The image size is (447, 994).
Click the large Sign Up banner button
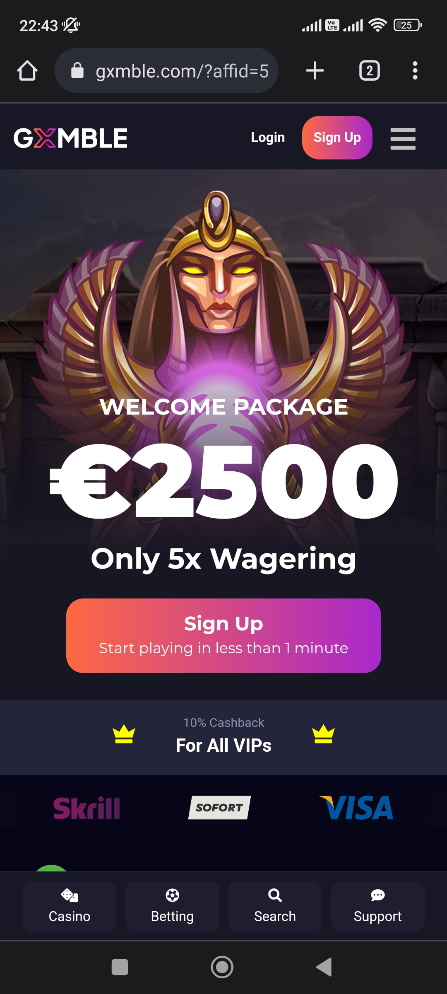[x=223, y=635]
